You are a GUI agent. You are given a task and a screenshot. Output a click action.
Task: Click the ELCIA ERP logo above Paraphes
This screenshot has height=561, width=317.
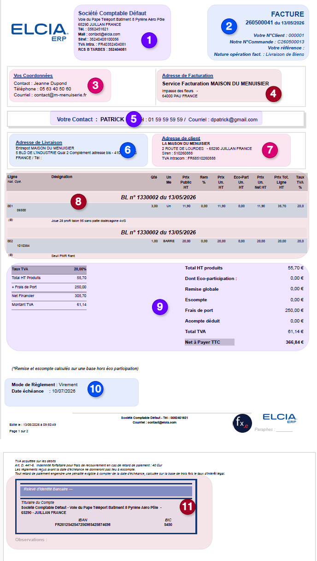[x=280, y=418]
